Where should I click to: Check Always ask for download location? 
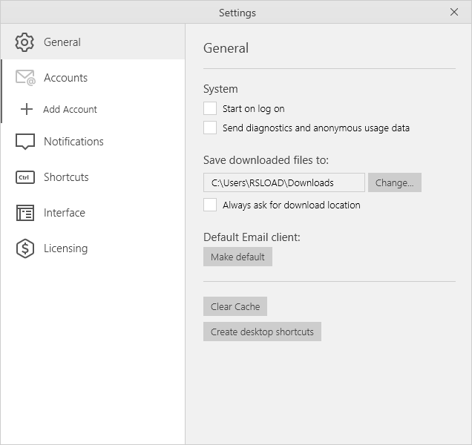coord(210,205)
